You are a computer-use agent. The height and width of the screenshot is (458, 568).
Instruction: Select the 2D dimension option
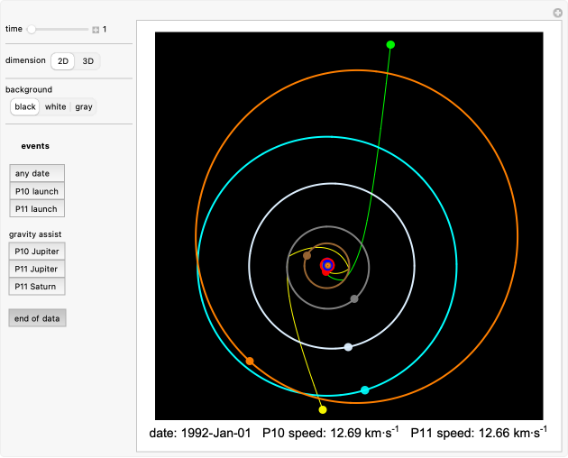[x=62, y=61]
